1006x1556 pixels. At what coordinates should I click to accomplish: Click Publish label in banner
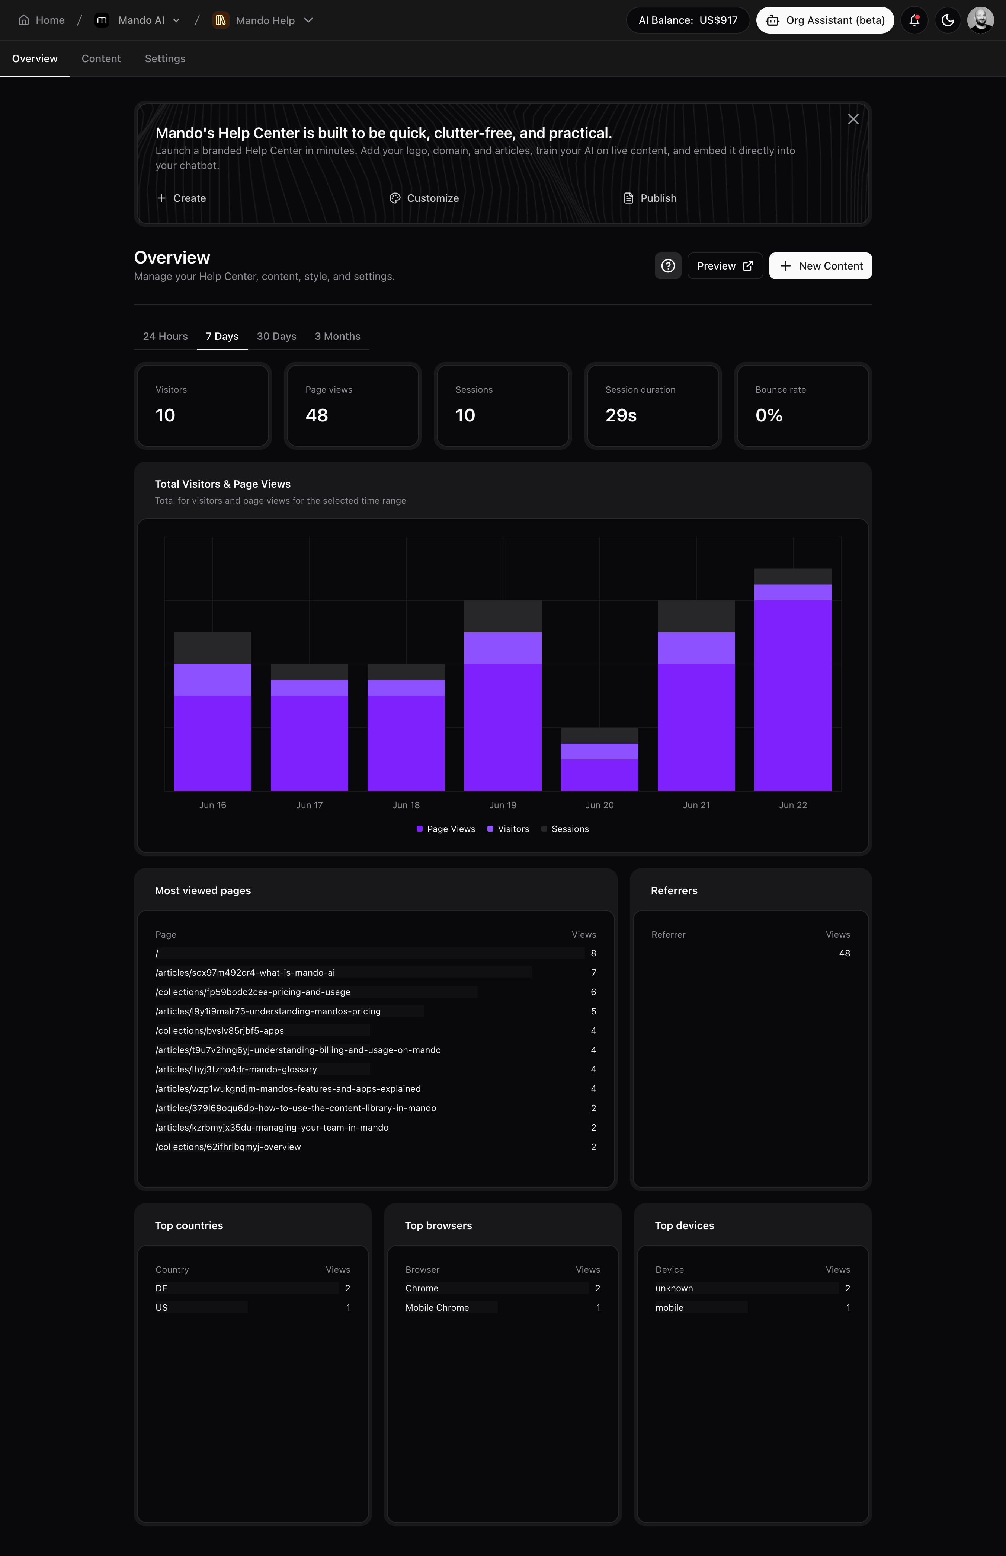pyautogui.click(x=658, y=198)
